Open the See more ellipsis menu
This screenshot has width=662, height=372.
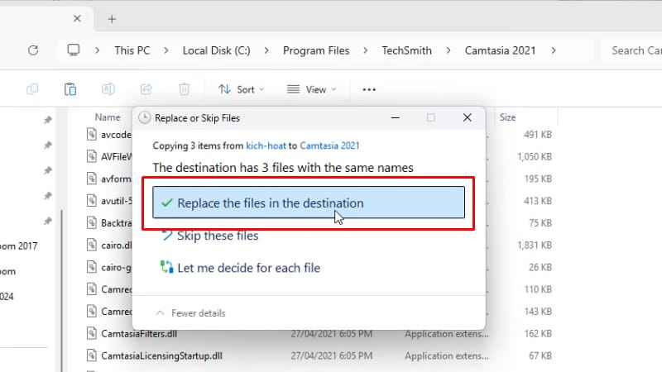coord(369,89)
